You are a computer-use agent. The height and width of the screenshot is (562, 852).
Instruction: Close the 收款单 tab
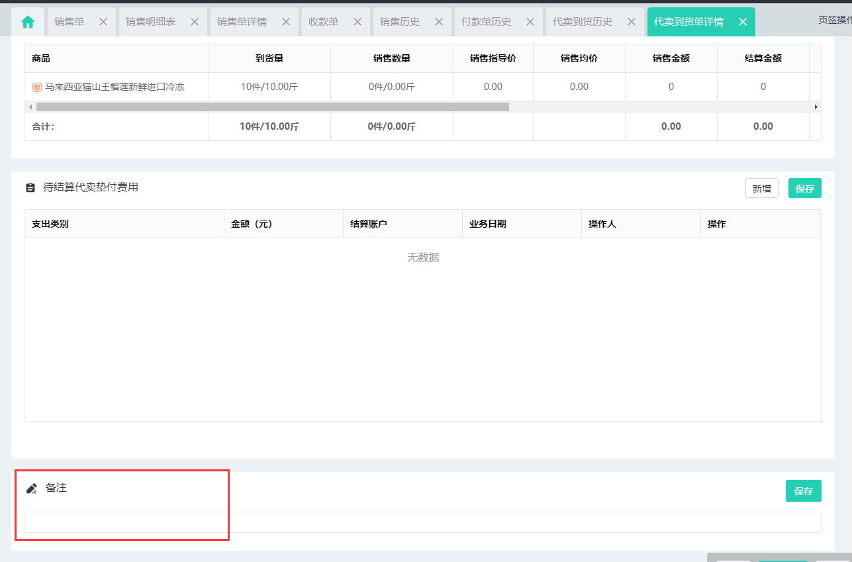(x=357, y=22)
